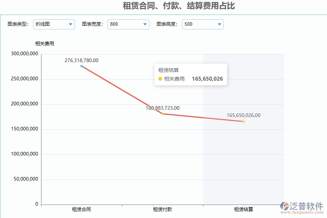The image size is (327, 218).
Task: Select the 租赁合同 data point on the line
Action: [x=81, y=66]
